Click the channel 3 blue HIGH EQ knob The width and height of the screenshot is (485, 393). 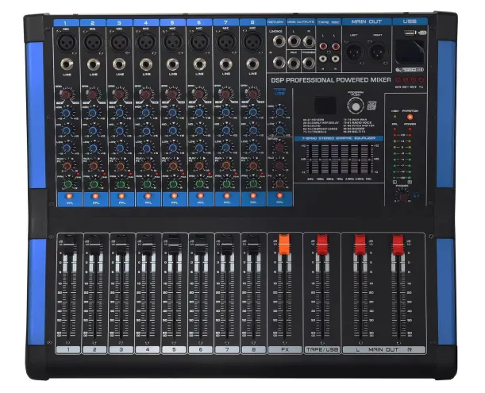(x=119, y=114)
